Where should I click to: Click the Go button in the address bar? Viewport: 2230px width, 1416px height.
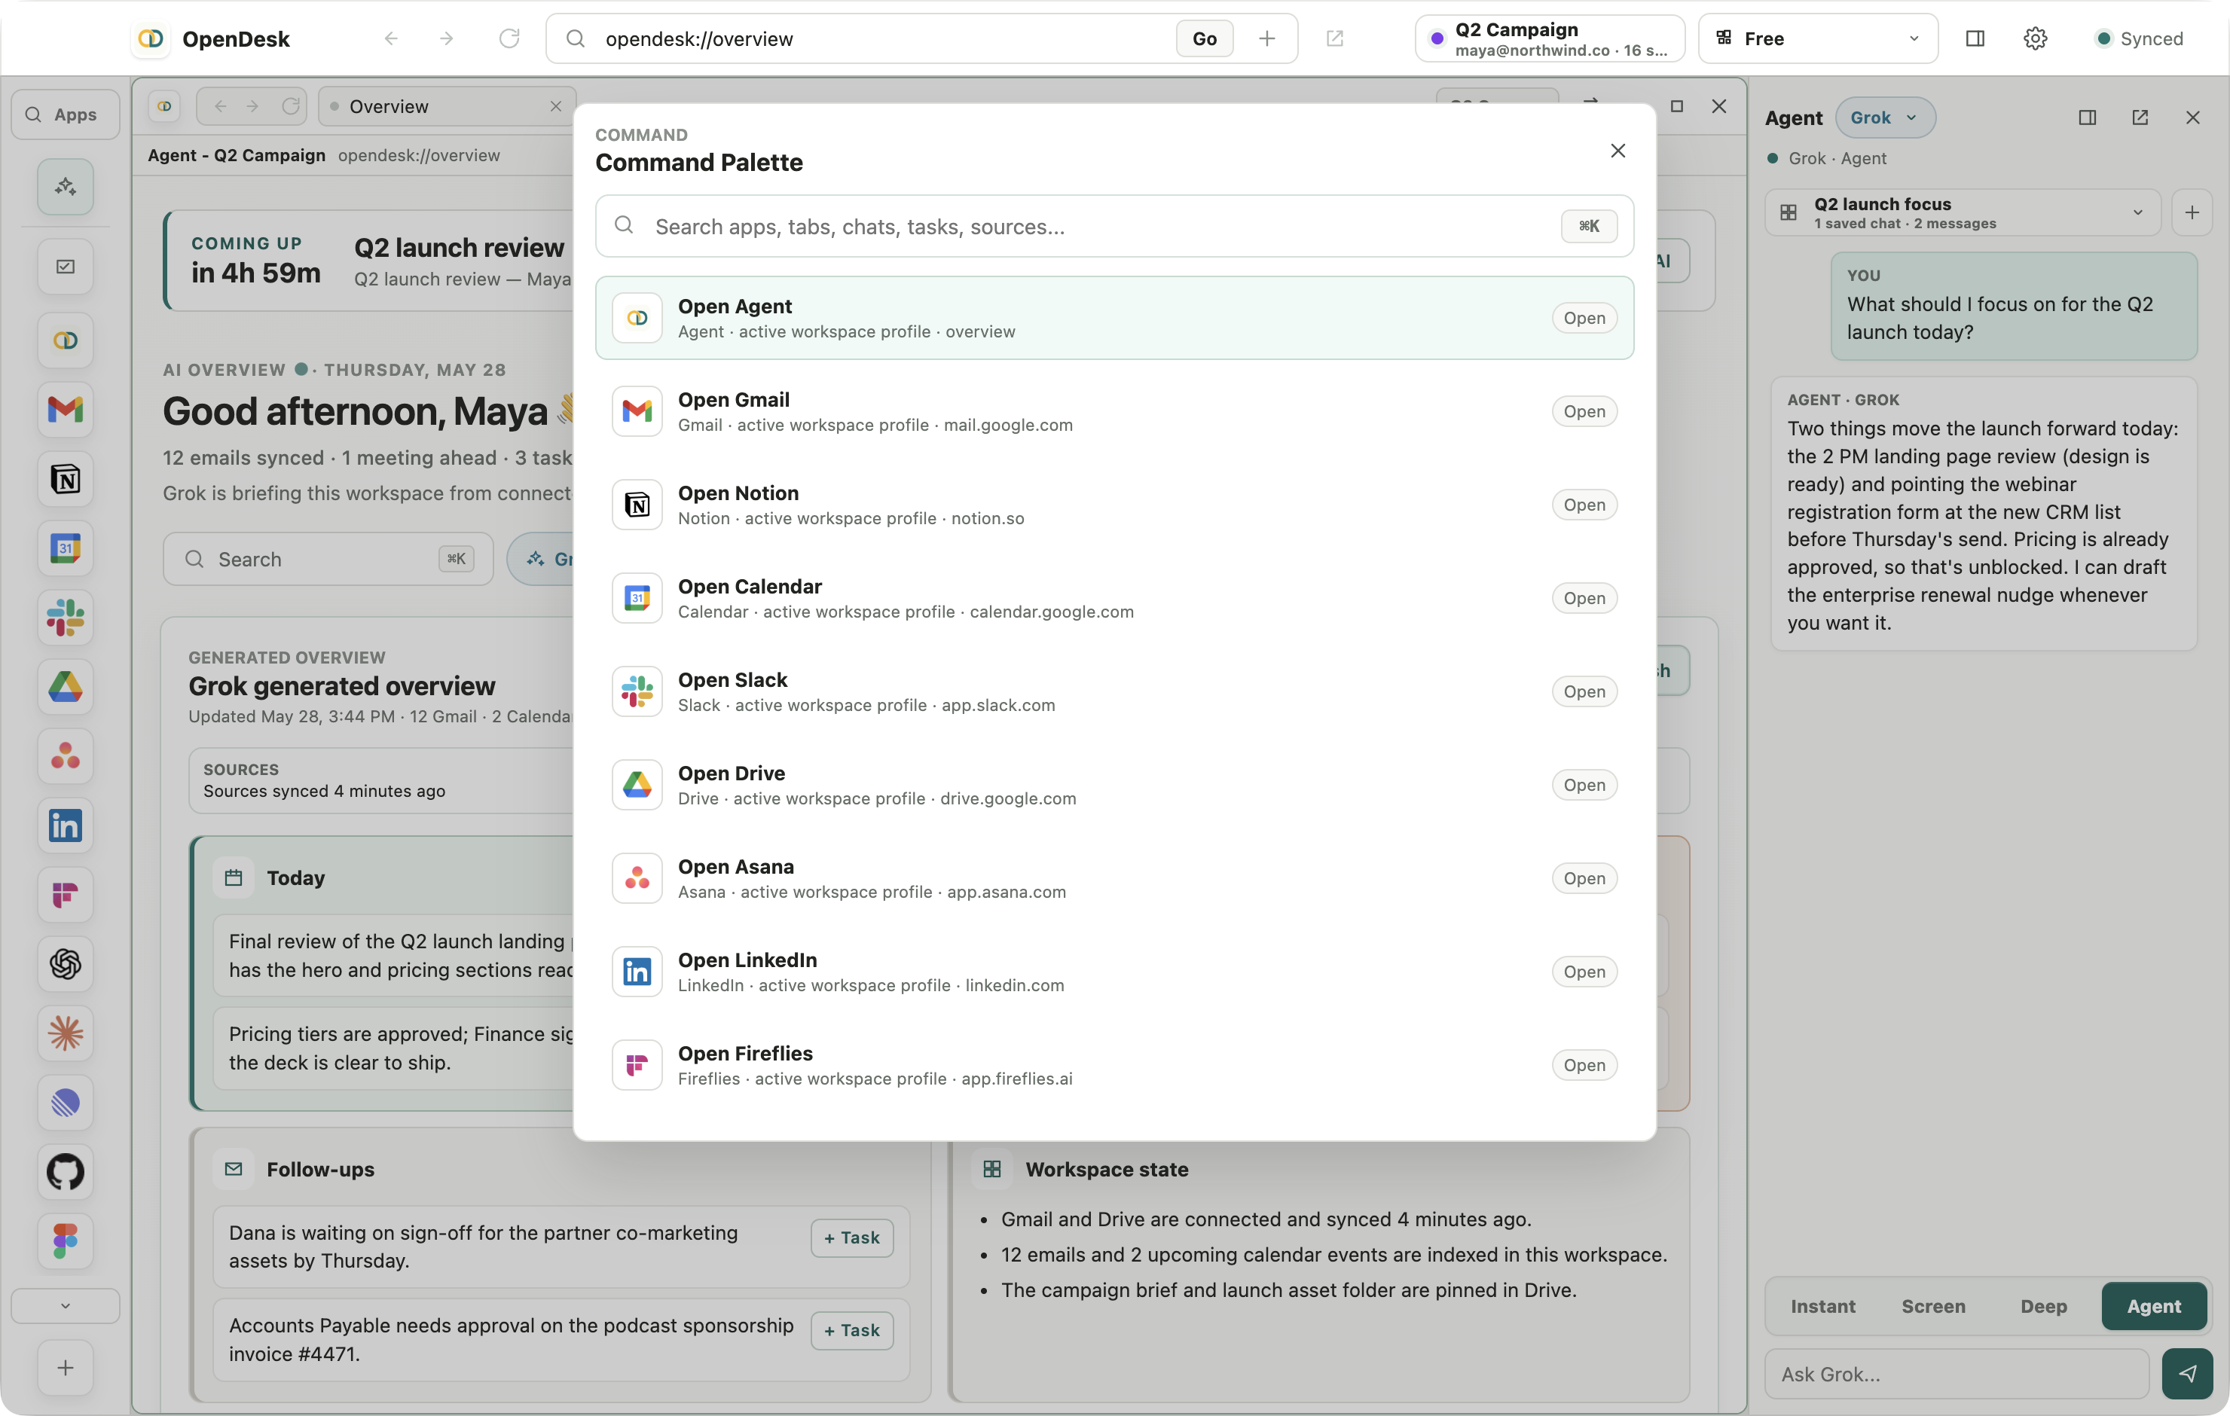pyautogui.click(x=1204, y=38)
